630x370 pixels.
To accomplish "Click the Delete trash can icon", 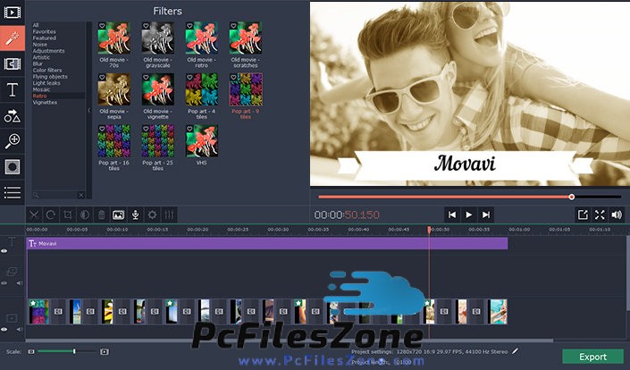I will point(101,214).
